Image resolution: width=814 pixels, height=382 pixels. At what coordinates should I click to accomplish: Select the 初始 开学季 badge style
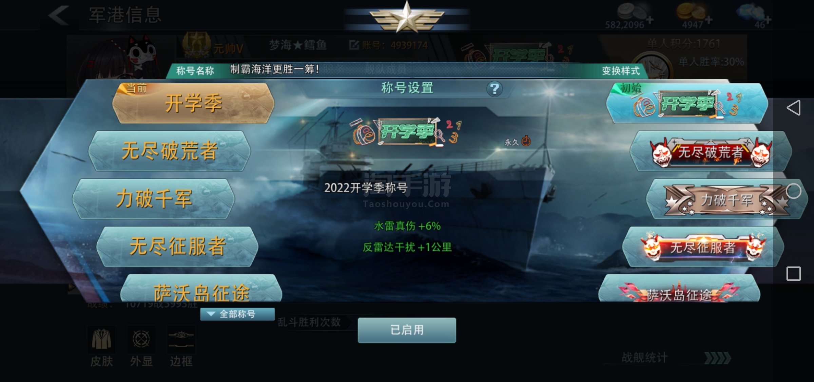[687, 103]
